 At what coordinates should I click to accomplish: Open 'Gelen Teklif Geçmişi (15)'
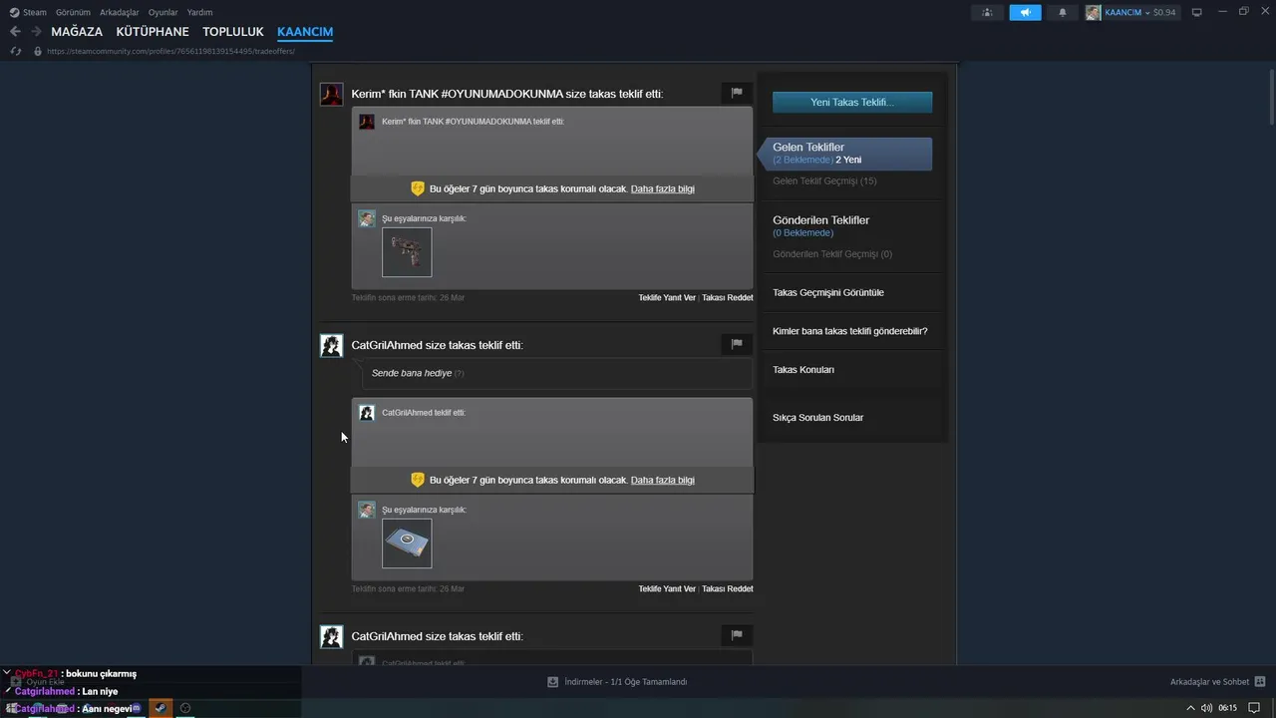click(x=824, y=181)
